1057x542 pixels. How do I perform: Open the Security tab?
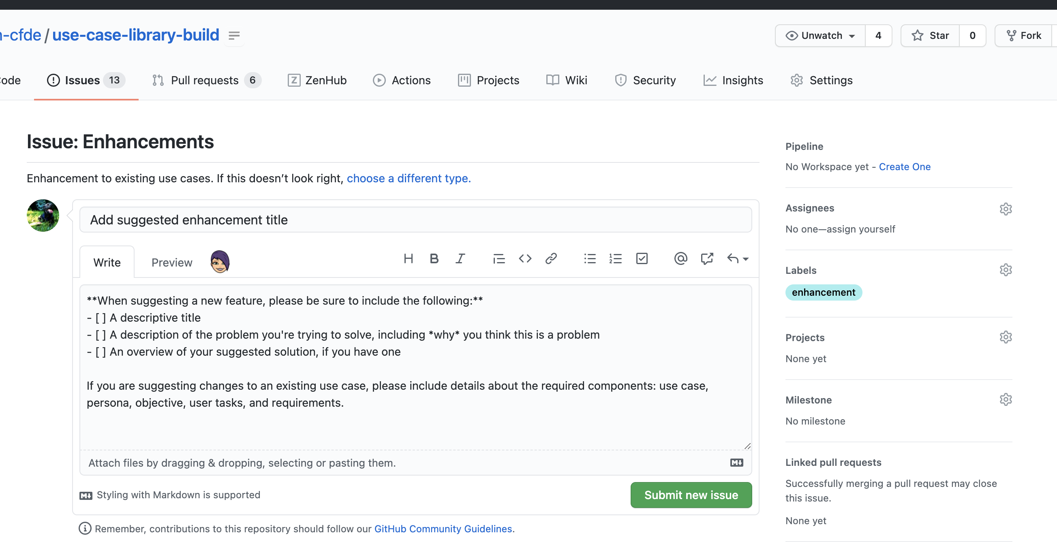click(645, 80)
